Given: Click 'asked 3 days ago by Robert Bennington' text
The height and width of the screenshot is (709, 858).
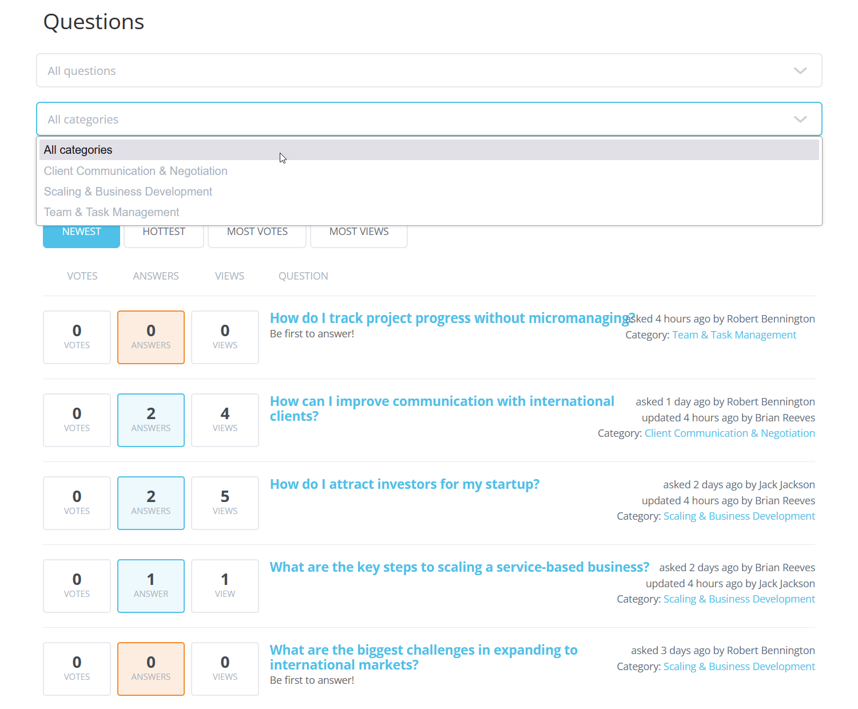Looking at the screenshot, I should (x=723, y=651).
